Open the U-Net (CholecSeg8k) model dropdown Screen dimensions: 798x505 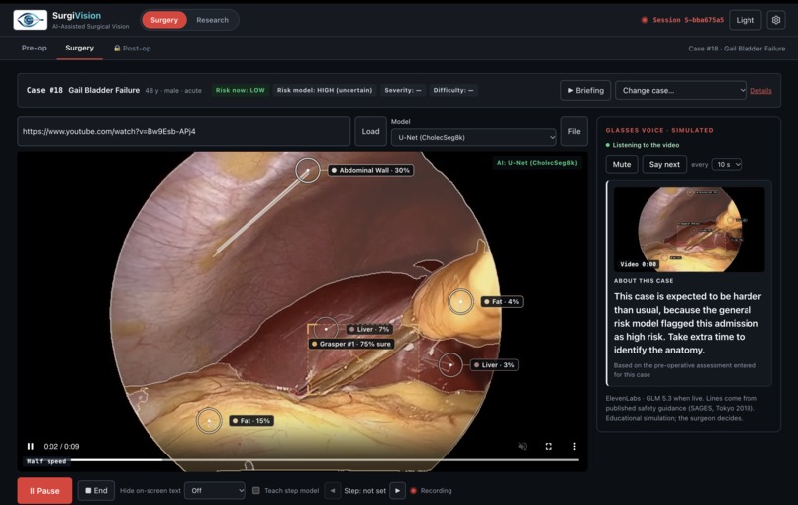(473, 137)
